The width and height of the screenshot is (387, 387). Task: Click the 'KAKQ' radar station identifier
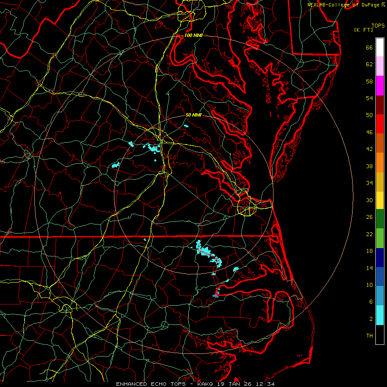206,384
